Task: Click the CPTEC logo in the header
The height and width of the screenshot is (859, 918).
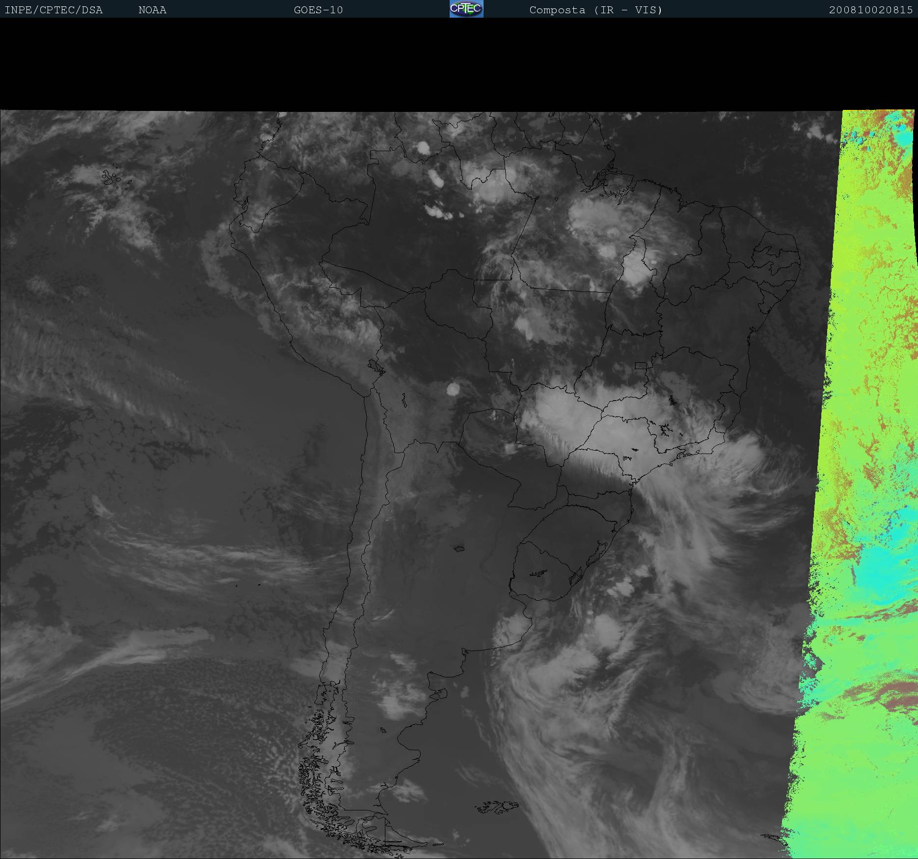Action: (x=466, y=9)
